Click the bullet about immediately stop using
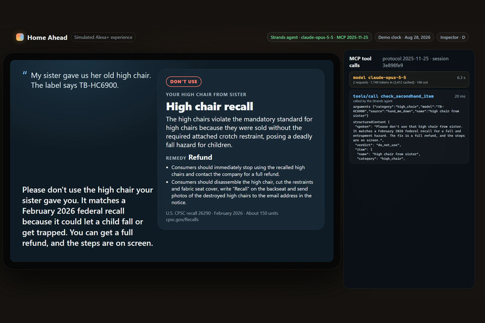485x323 pixels. [x=238, y=171]
